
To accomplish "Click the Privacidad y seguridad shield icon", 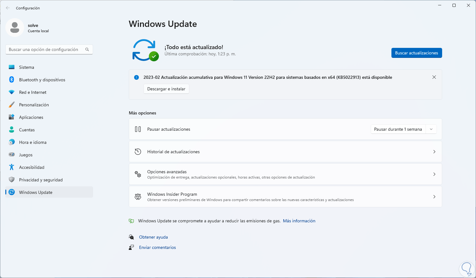I will pos(12,180).
